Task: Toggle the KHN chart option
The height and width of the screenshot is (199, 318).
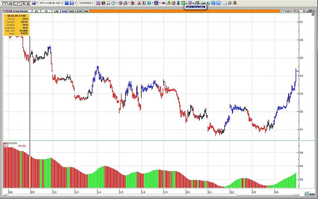Action: (x=64, y=11)
